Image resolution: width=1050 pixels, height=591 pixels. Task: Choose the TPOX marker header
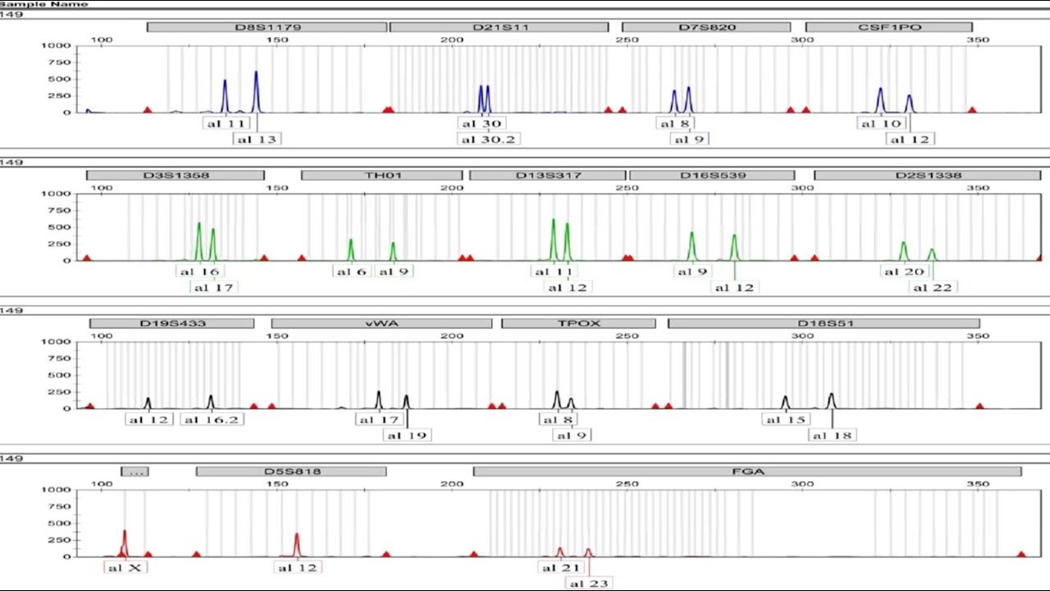[578, 323]
